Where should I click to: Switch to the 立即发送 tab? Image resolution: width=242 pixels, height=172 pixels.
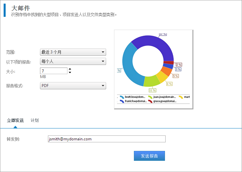point(15,121)
